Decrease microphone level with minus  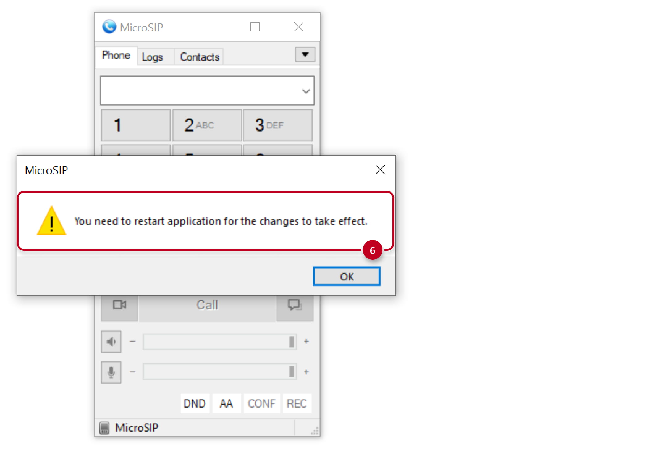click(x=133, y=372)
